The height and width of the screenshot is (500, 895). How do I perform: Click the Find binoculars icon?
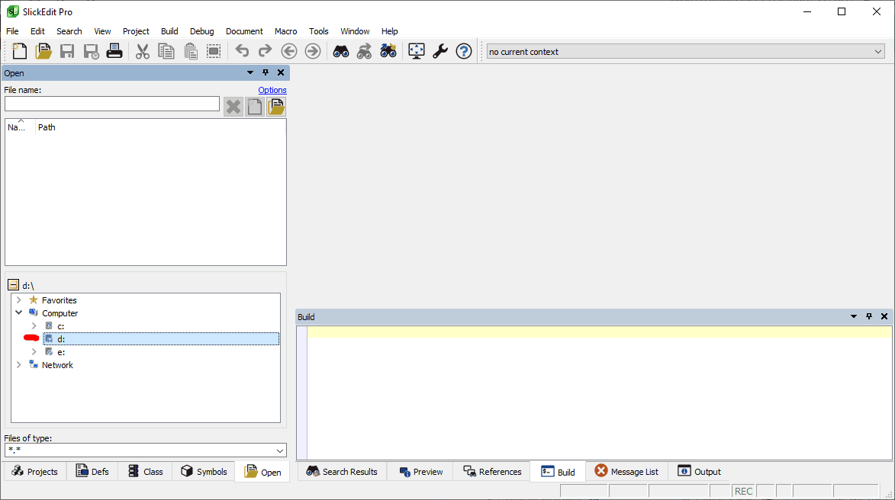[x=341, y=52]
